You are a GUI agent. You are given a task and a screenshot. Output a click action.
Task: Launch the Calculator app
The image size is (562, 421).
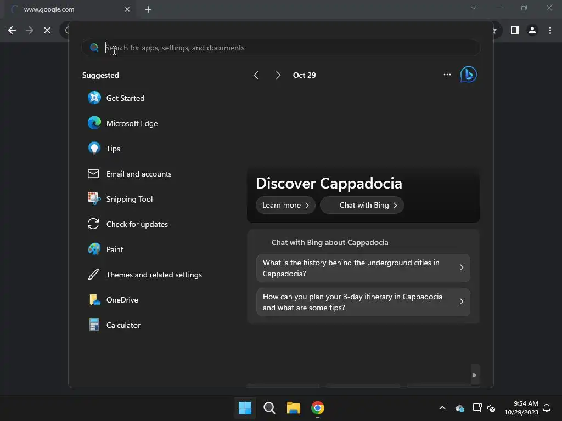pos(114,325)
